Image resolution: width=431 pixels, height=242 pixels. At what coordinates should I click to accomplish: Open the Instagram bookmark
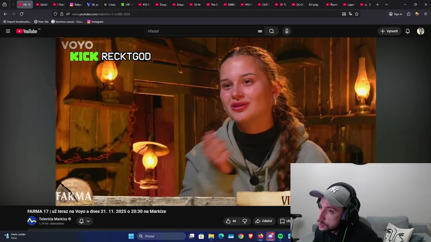95,22
